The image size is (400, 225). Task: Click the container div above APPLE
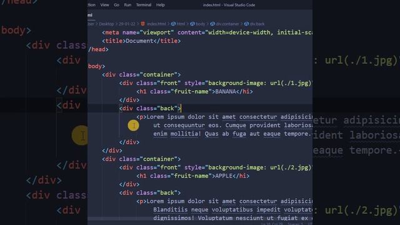tap(141, 159)
